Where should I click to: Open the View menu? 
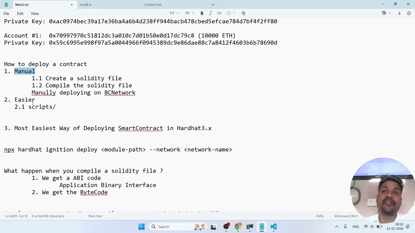[x=35, y=14]
